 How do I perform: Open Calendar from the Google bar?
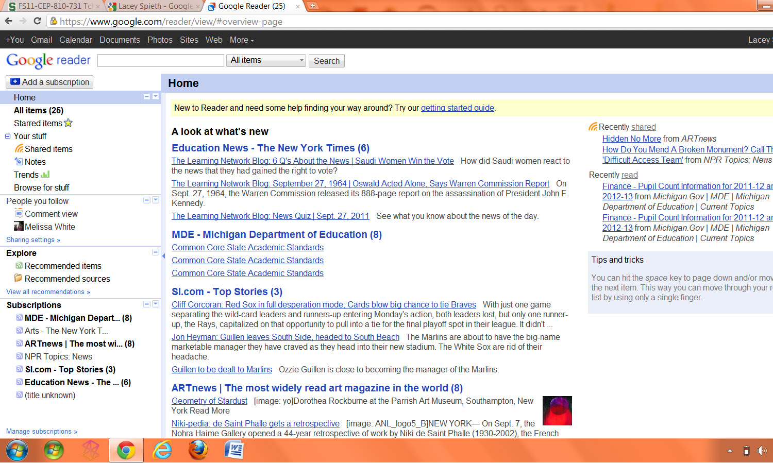[x=76, y=40]
